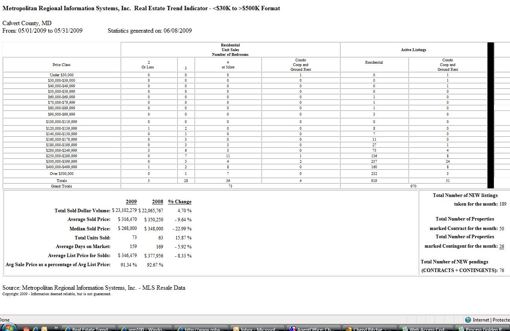Click the 'Residential Unit Sales Number of Bedrooms' header
This screenshot has height=331, width=510.
[230, 50]
